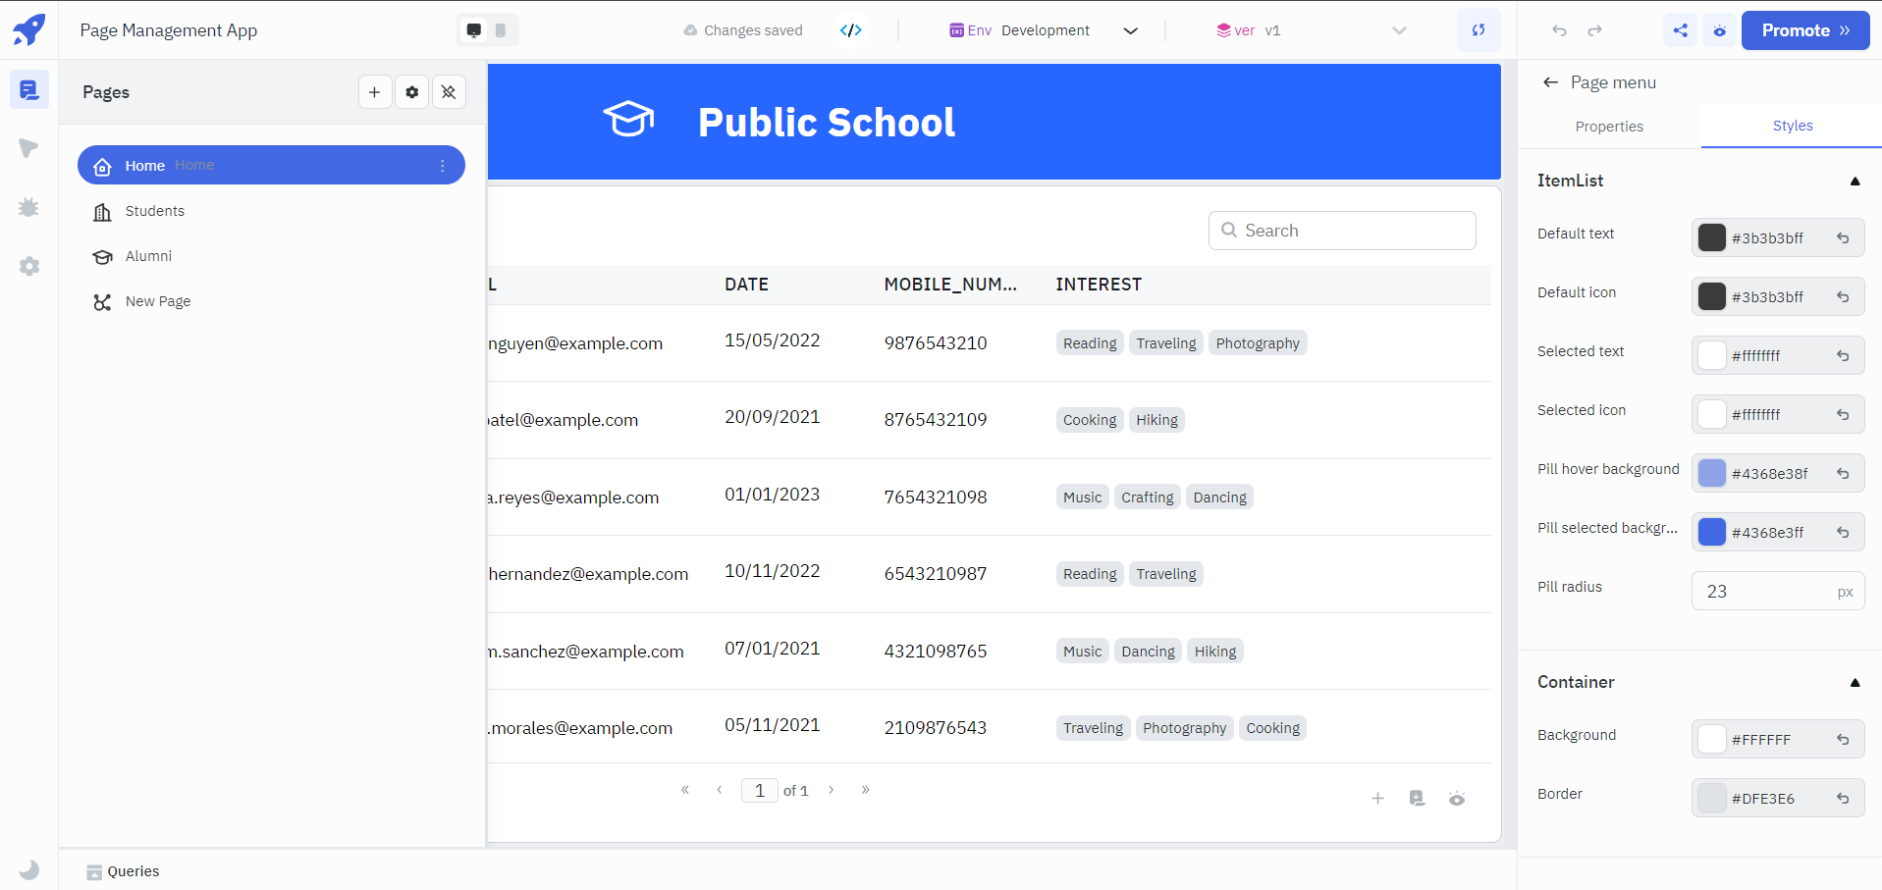Click the mobile number 8765432109
1882x890 pixels.
pos(936,420)
